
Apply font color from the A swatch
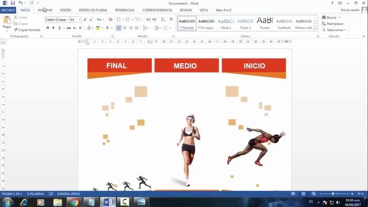[x=108, y=28]
